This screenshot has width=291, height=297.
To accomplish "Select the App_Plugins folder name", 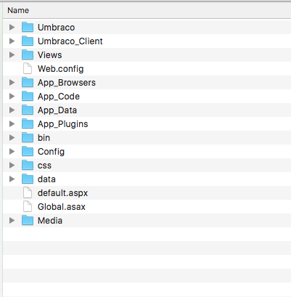I will point(62,124).
